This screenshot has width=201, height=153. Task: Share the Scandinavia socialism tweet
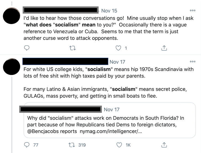[164, 145]
